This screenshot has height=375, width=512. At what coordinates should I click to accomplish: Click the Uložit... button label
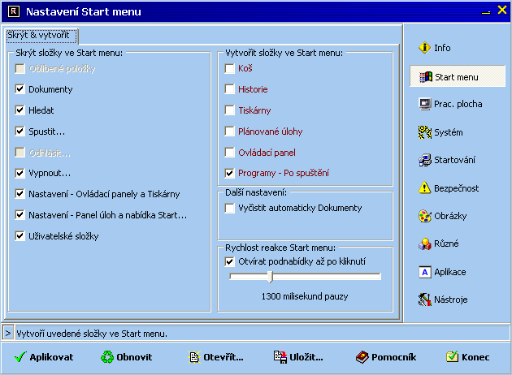click(306, 357)
